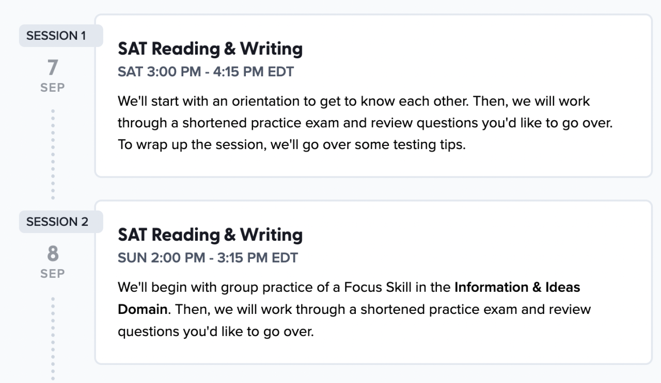Click the SAT 3:00 PM - 4:15 PM time

click(206, 72)
